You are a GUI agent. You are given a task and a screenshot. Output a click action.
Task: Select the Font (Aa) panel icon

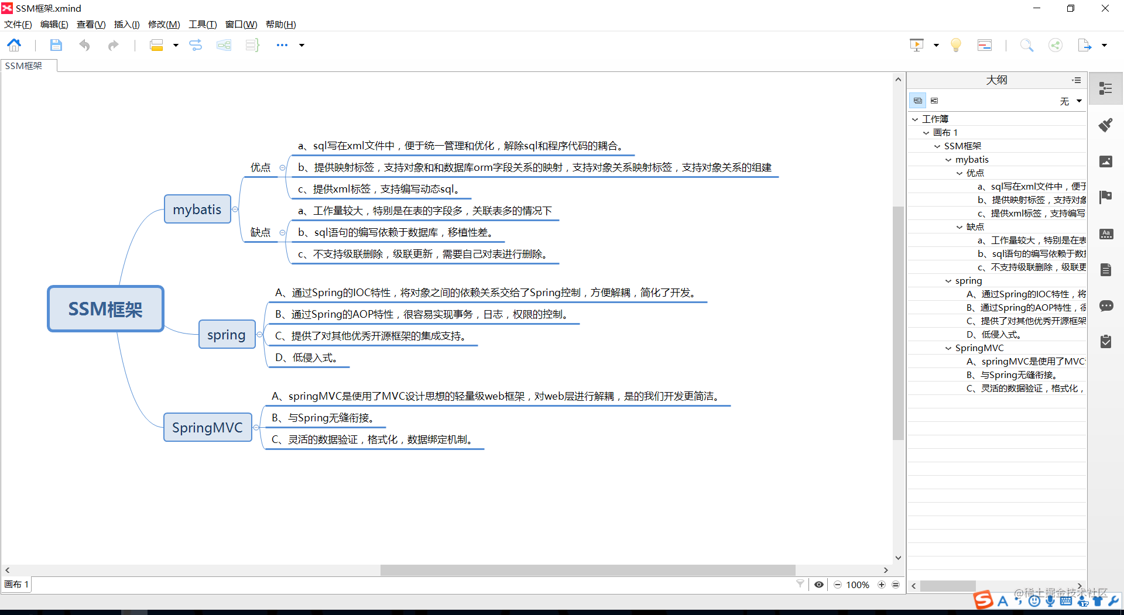tap(1106, 233)
